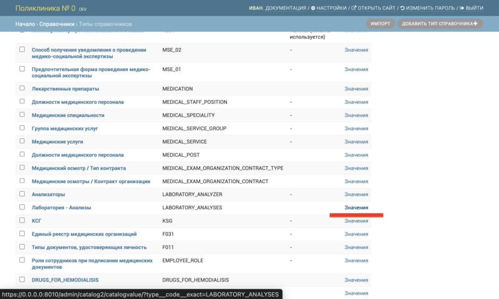The image size is (499, 299).
Task: Tick checkbox for MEDICAL_STAFF_POSITION row
Action: coord(22,102)
